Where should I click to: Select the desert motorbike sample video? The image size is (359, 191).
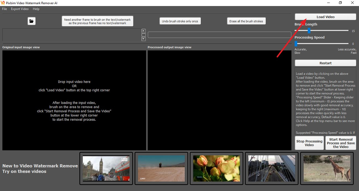click(x=161, y=168)
